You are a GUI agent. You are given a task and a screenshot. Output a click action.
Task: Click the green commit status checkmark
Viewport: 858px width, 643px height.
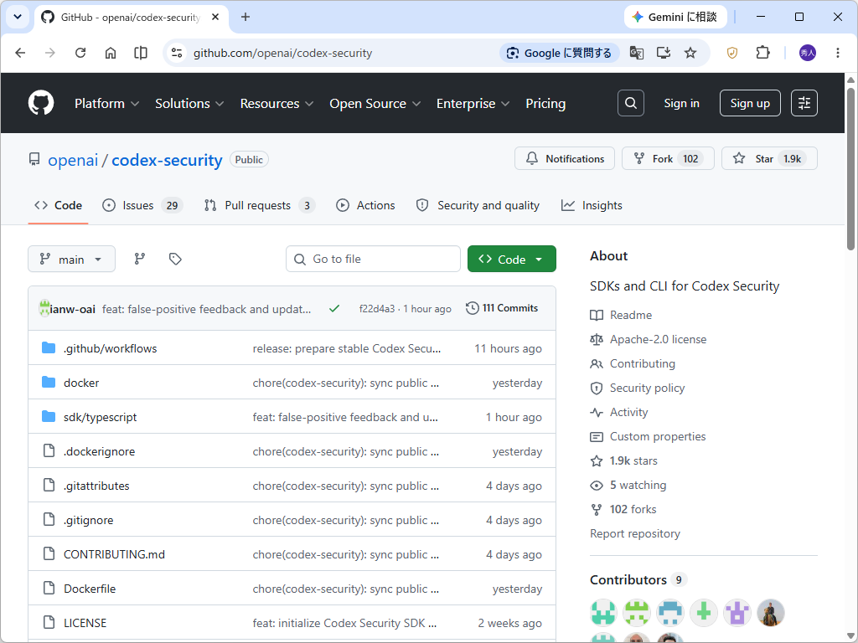334,308
